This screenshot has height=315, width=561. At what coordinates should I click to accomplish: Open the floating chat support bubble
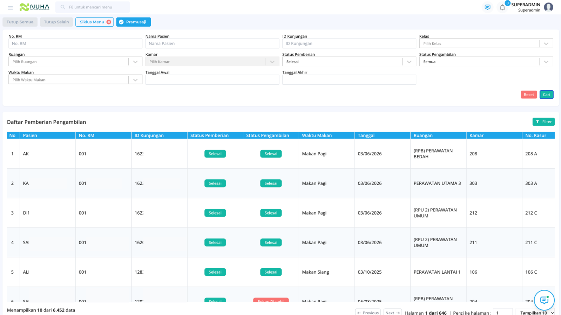pos(544,300)
